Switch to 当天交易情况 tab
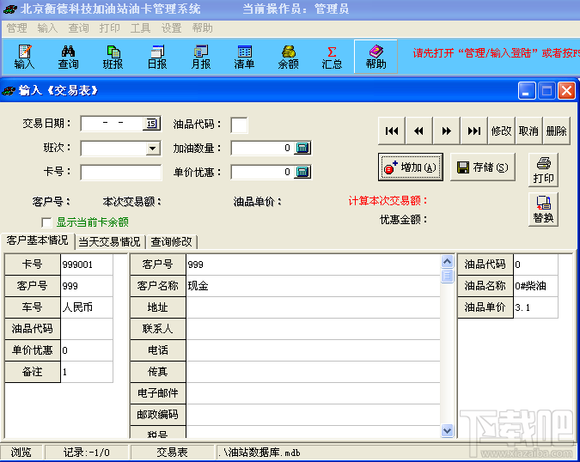 click(x=110, y=242)
